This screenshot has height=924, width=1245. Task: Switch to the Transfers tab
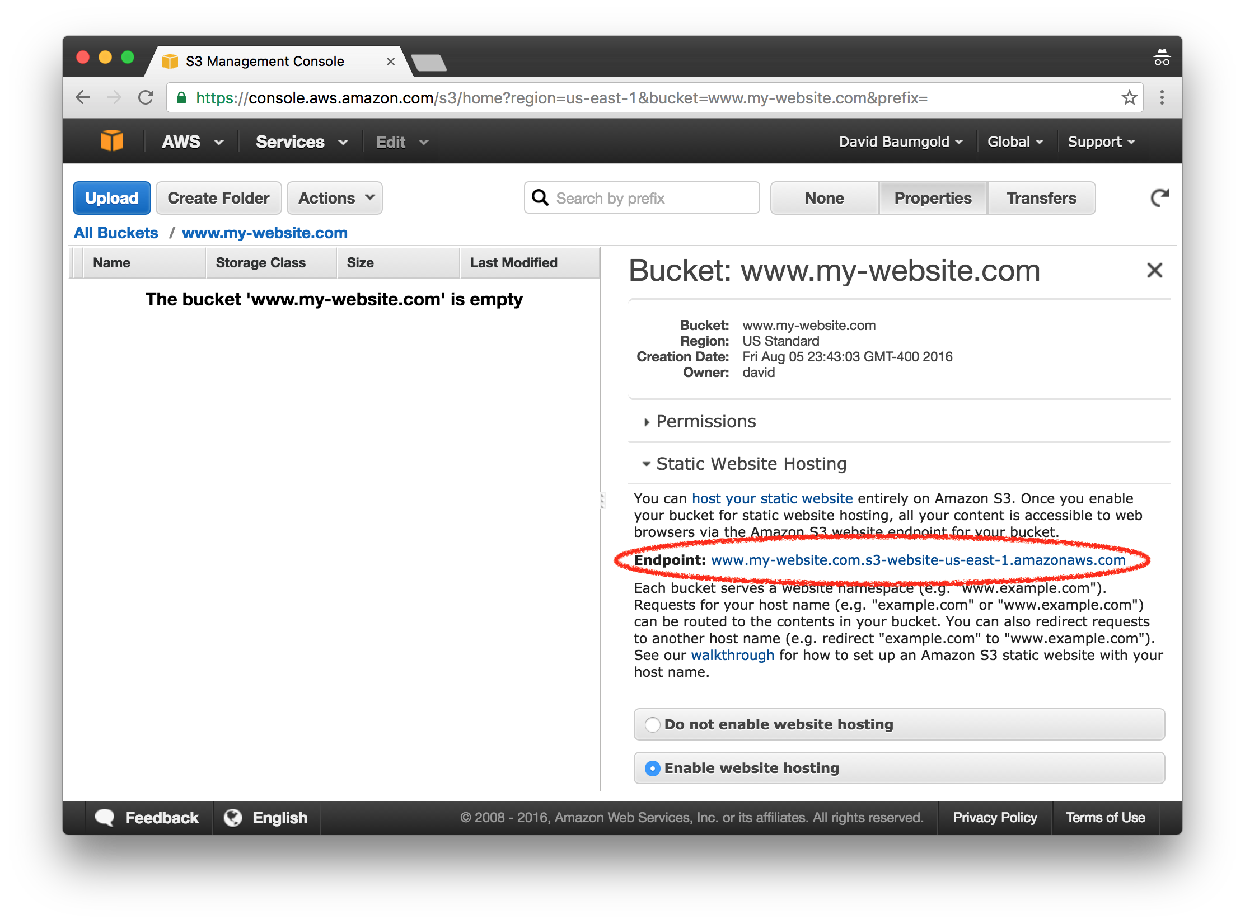[1041, 198]
